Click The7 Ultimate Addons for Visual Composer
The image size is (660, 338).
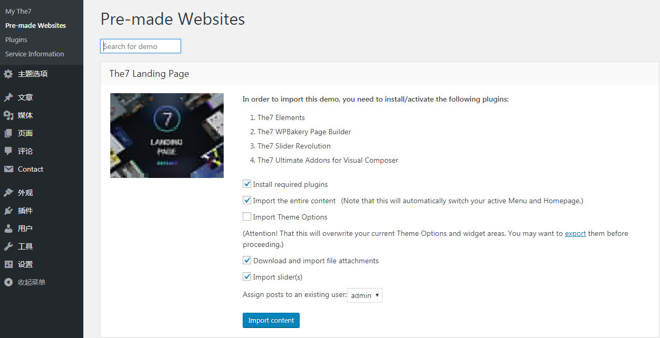(x=328, y=160)
